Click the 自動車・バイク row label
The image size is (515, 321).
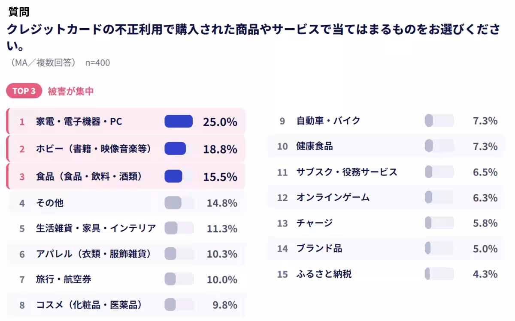point(328,121)
